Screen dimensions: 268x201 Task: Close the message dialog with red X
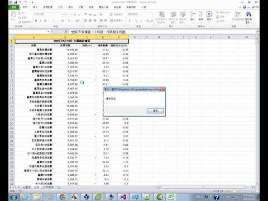162,90
